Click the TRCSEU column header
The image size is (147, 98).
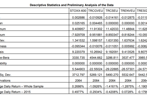coord(112,11)
